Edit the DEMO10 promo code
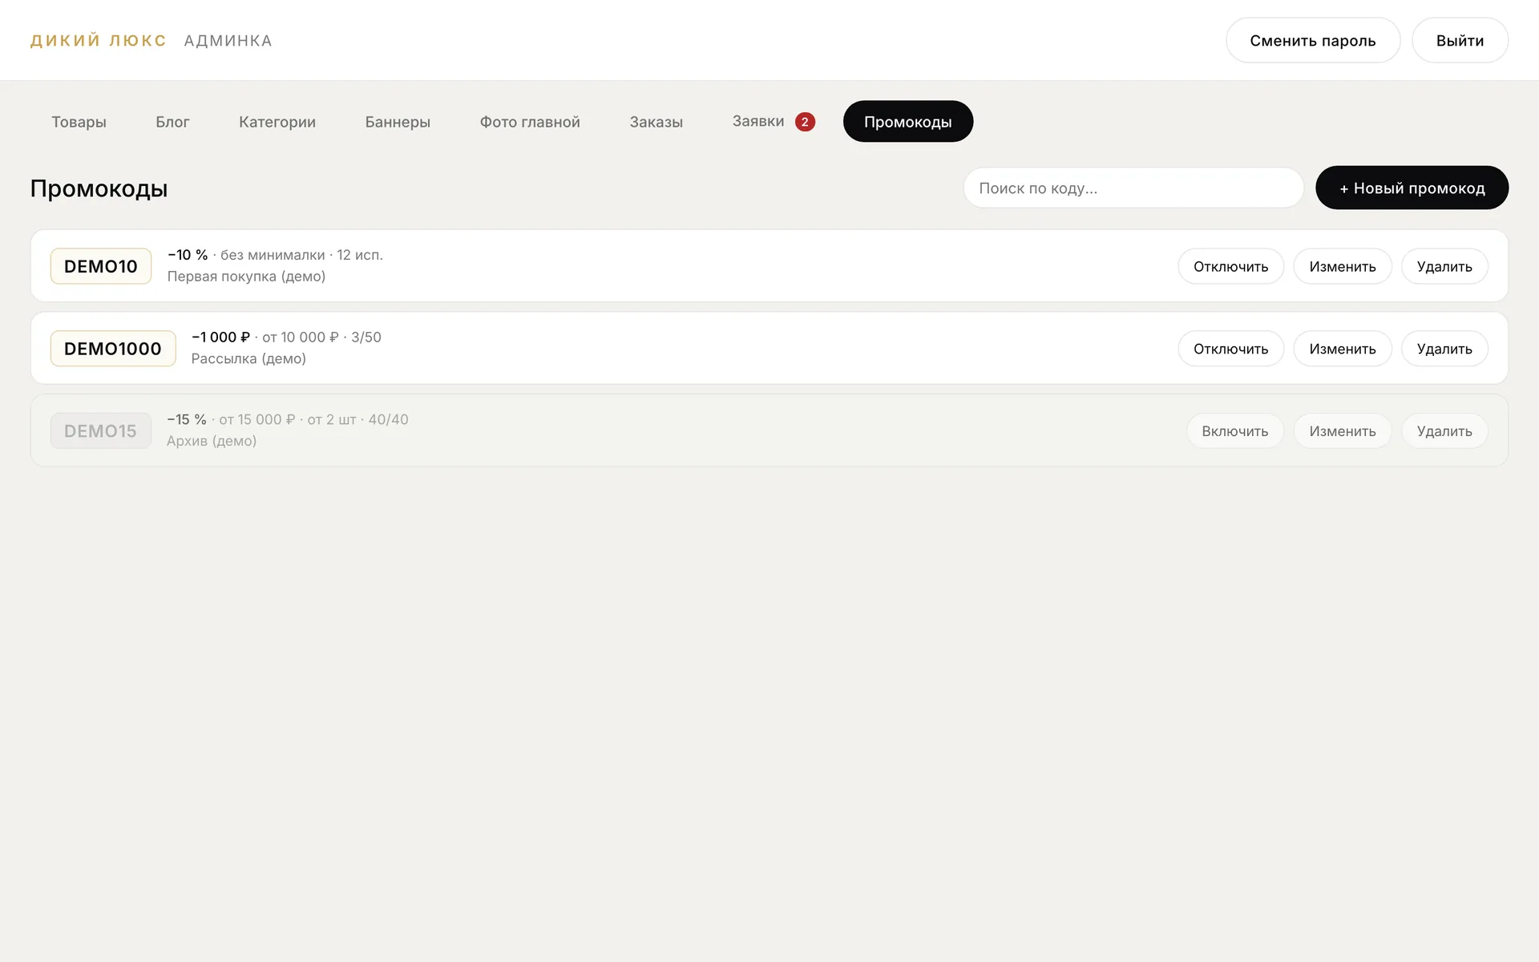 (x=1343, y=266)
